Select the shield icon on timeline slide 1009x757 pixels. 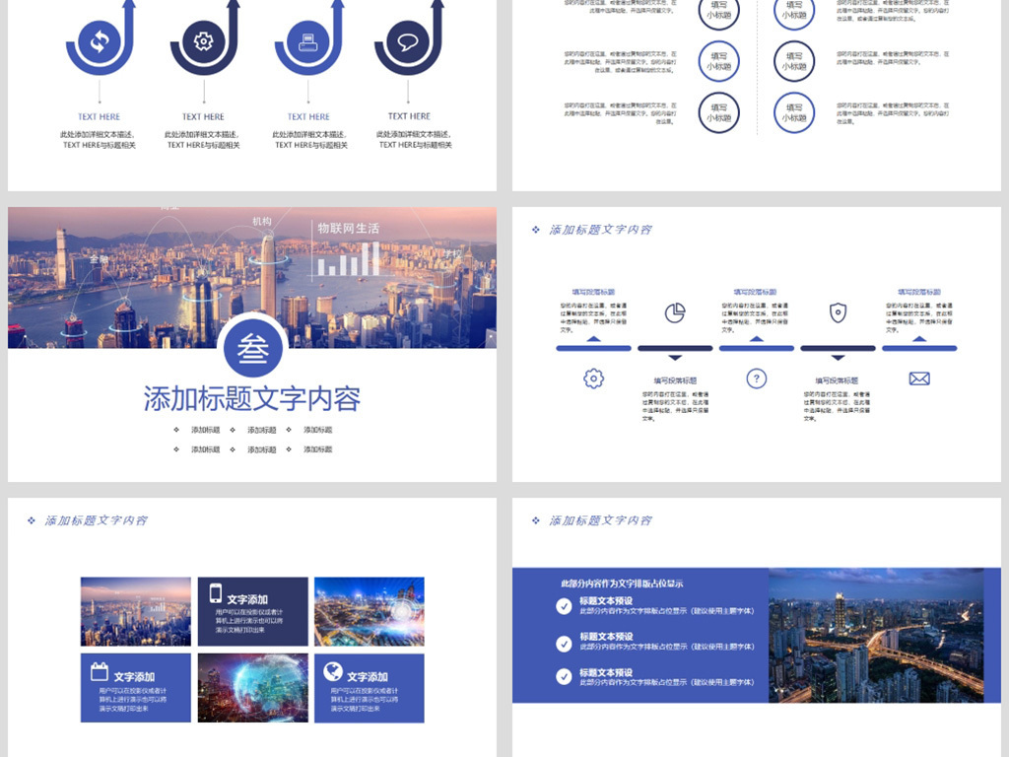coord(838,313)
